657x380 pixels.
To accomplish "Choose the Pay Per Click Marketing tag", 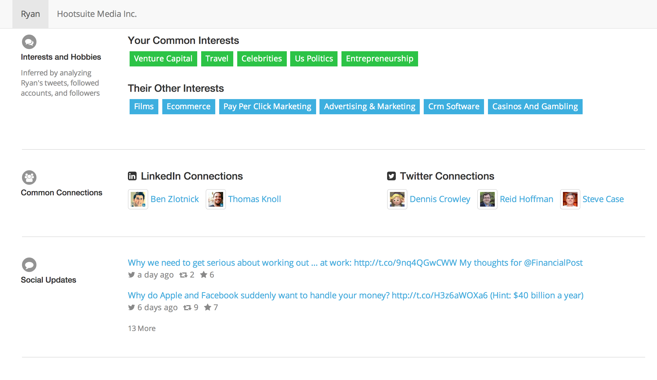I will click(x=267, y=107).
